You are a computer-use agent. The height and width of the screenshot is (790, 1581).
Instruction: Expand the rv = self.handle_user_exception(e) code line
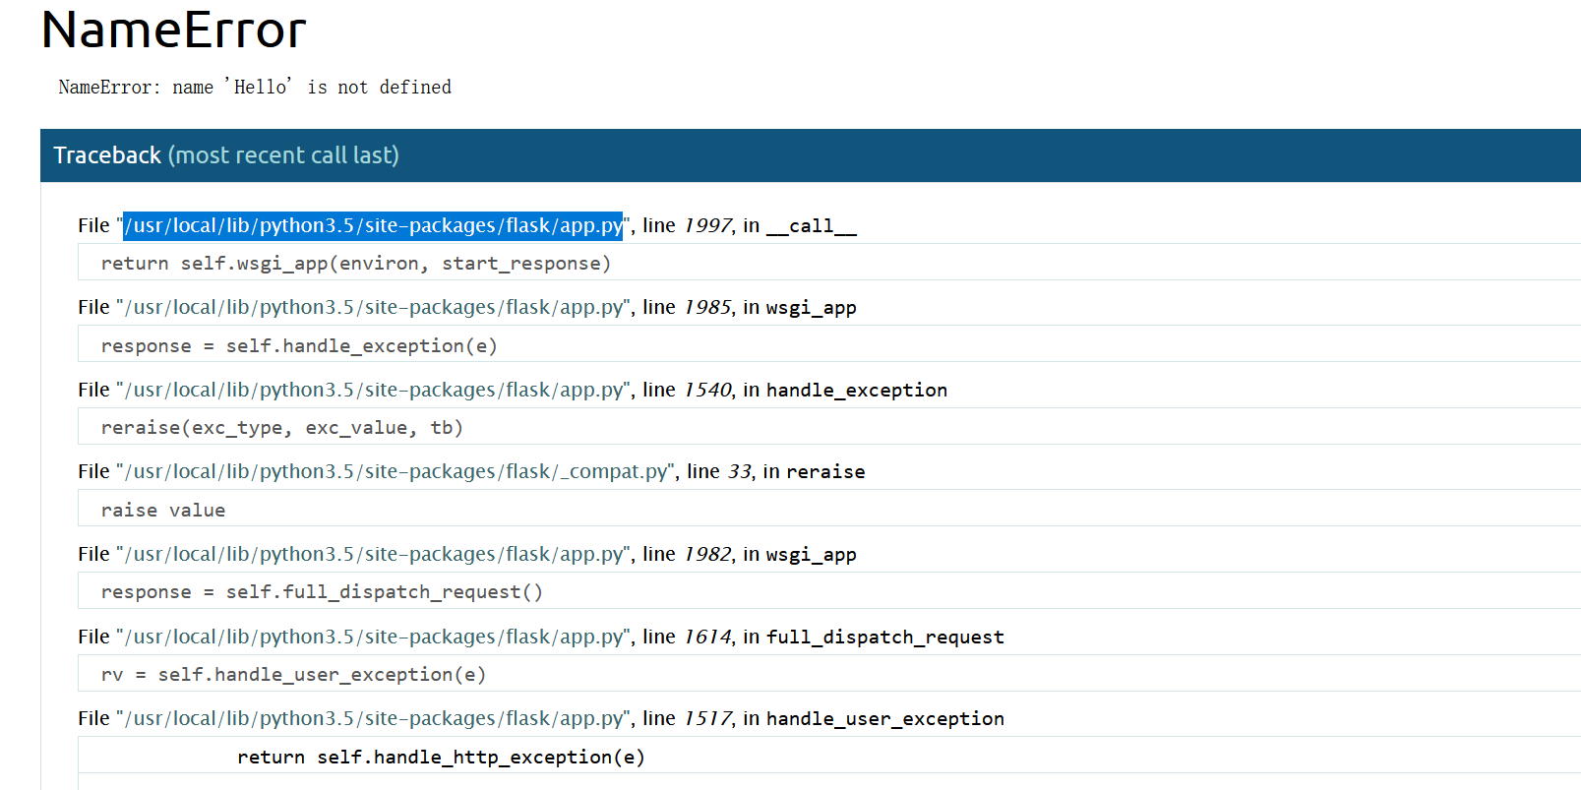(x=293, y=675)
